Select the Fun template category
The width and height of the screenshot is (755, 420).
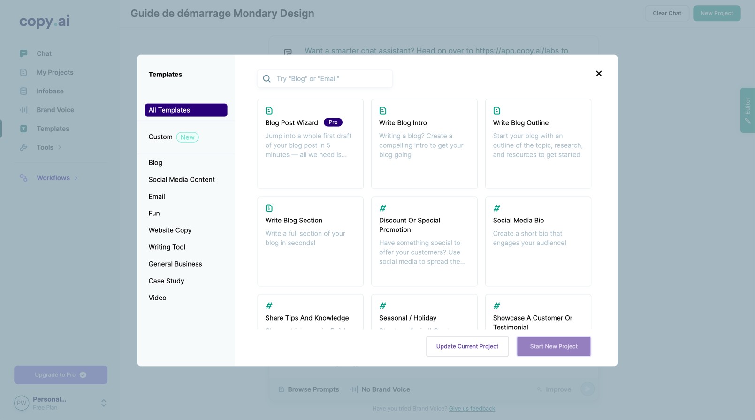(154, 214)
